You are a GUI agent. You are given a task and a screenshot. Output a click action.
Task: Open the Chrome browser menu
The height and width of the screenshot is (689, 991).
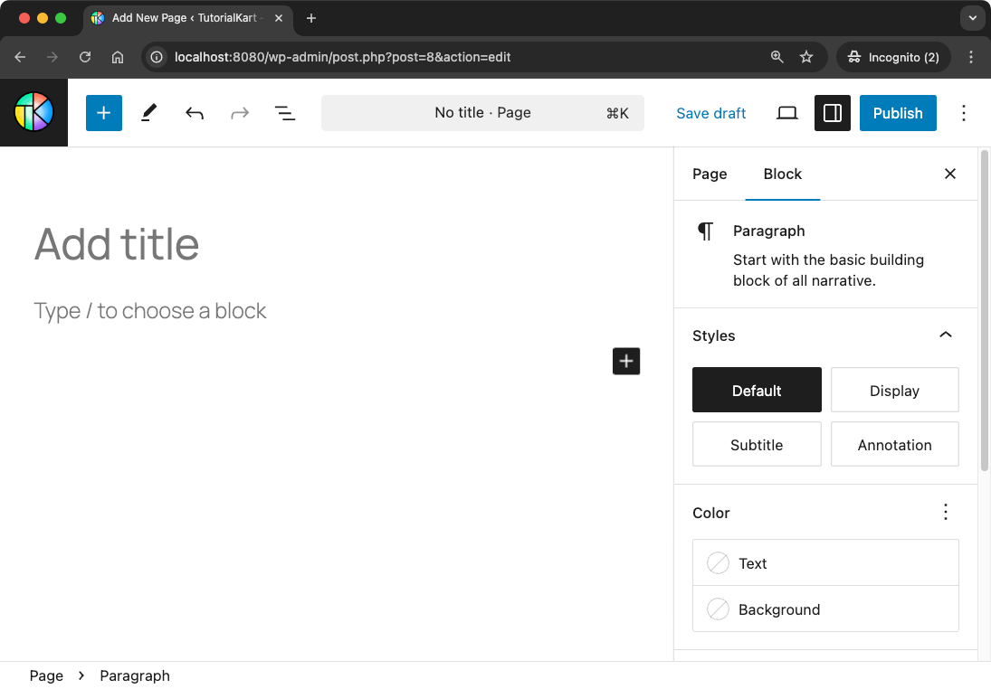click(971, 56)
